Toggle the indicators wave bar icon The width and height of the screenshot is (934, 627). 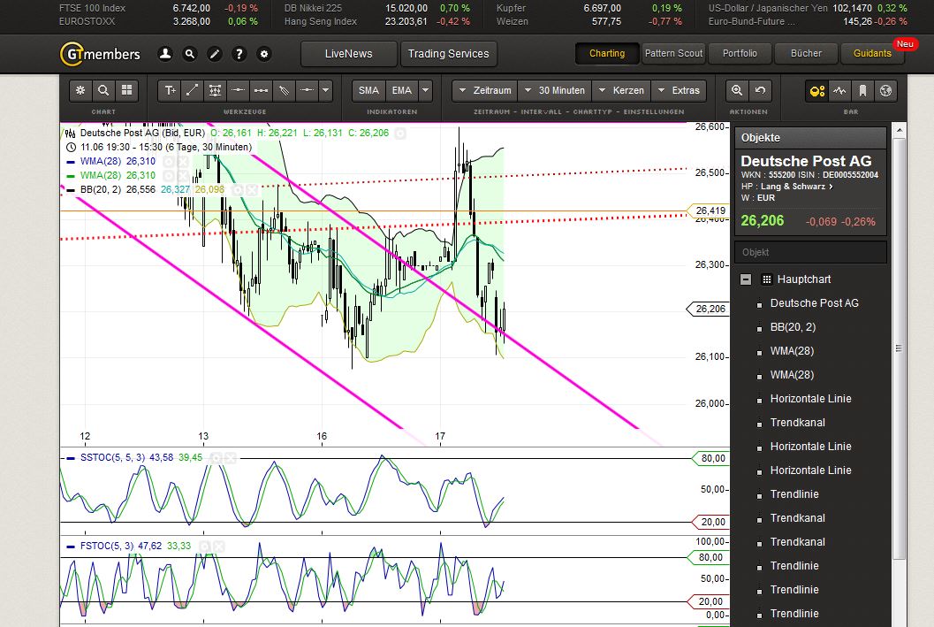(839, 90)
